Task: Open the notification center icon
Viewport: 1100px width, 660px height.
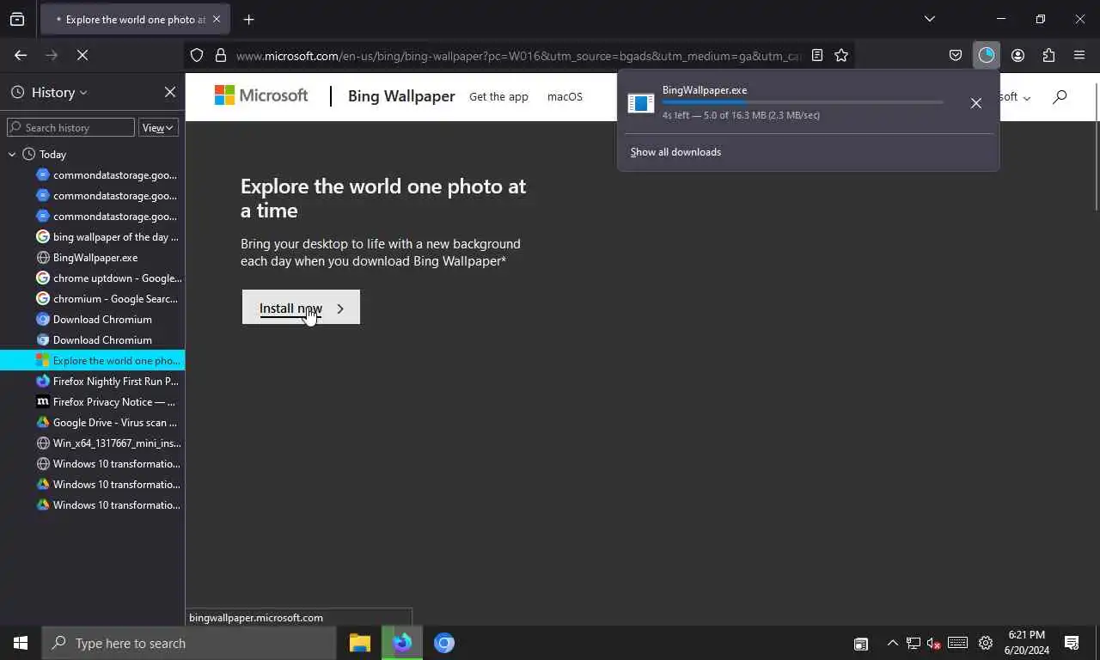Action: pyautogui.click(x=1072, y=643)
